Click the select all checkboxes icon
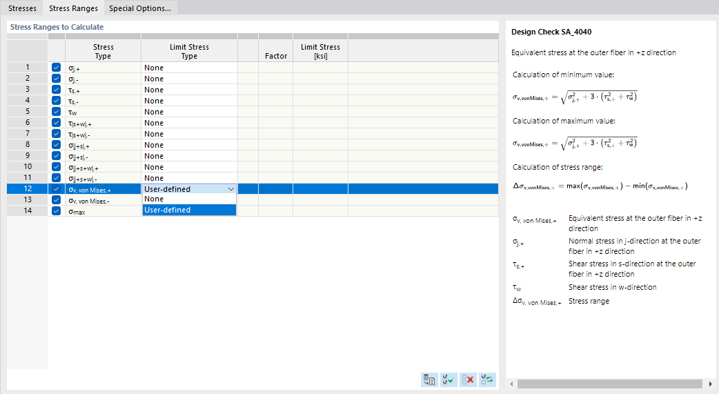Screen dimensions: 719x394 click(449, 380)
